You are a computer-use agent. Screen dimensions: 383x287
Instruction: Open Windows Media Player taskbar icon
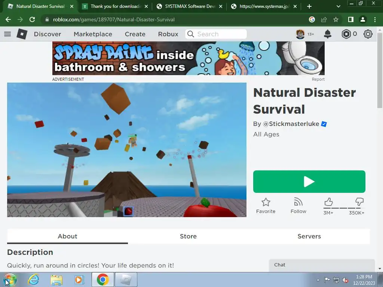click(79, 280)
